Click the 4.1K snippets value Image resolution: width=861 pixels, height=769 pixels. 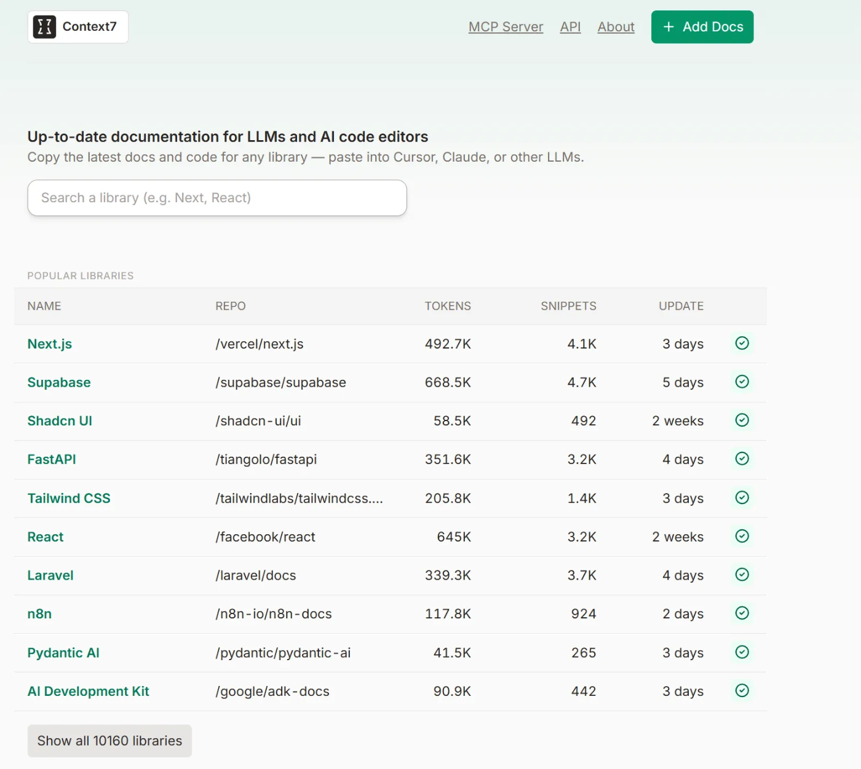tap(582, 344)
